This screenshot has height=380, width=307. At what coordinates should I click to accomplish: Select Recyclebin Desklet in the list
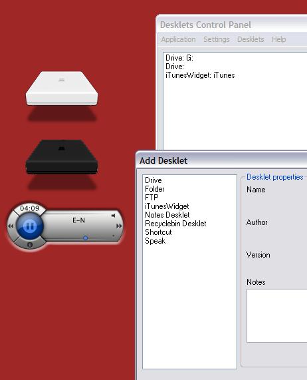click(x=175, y=224)
